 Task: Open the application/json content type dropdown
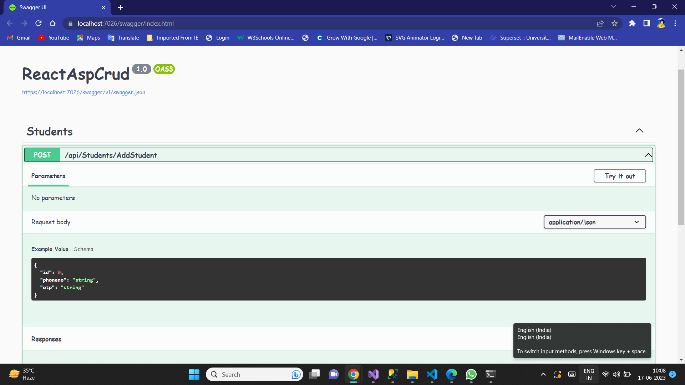(x=594, y=222)
